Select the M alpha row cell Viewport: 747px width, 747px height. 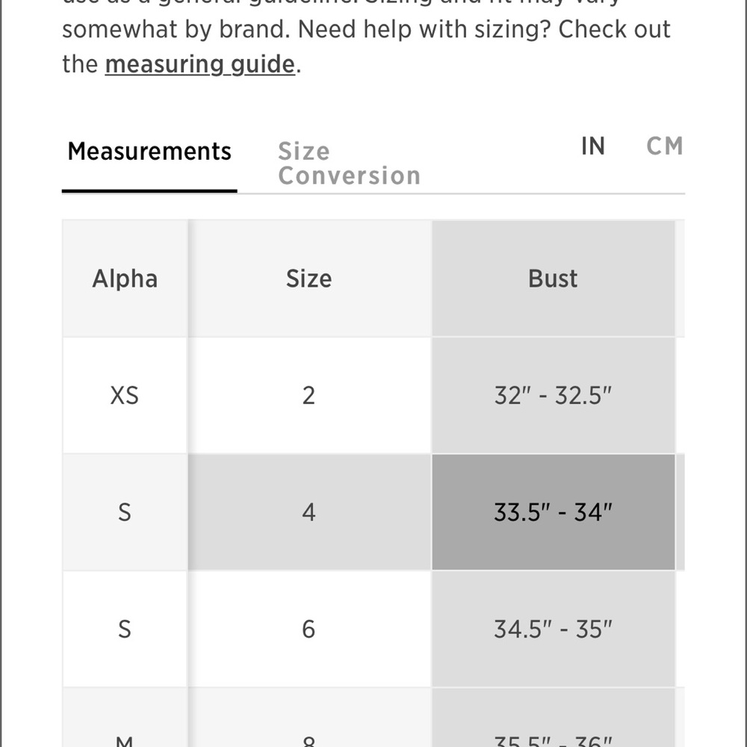(x=125, y=717)
